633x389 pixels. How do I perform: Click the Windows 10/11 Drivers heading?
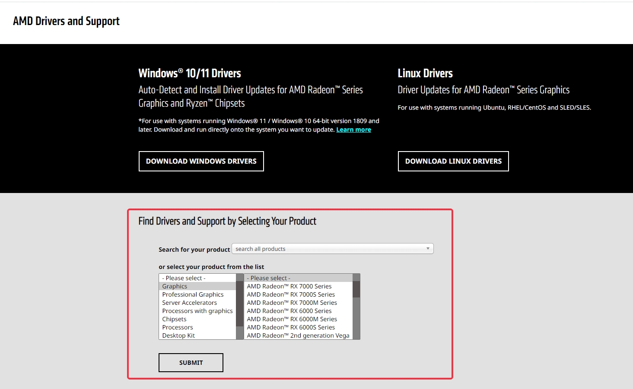pos(190,73)
